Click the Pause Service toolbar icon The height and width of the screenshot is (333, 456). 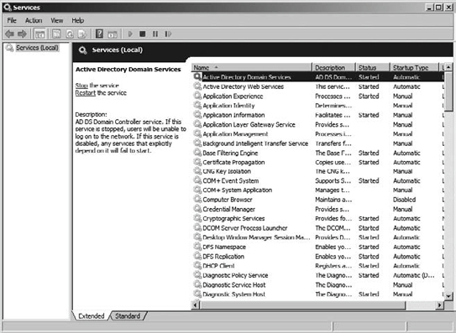coord(155,34)
